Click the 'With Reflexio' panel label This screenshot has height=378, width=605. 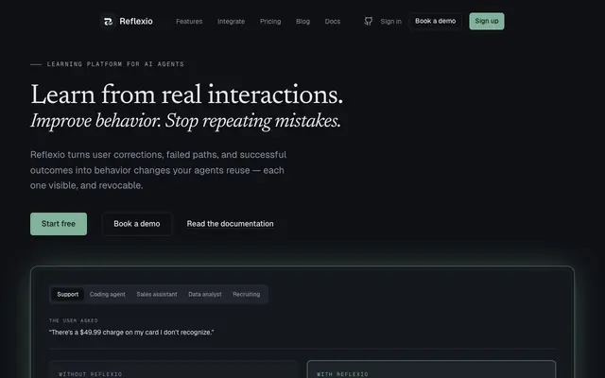(342, 374)
